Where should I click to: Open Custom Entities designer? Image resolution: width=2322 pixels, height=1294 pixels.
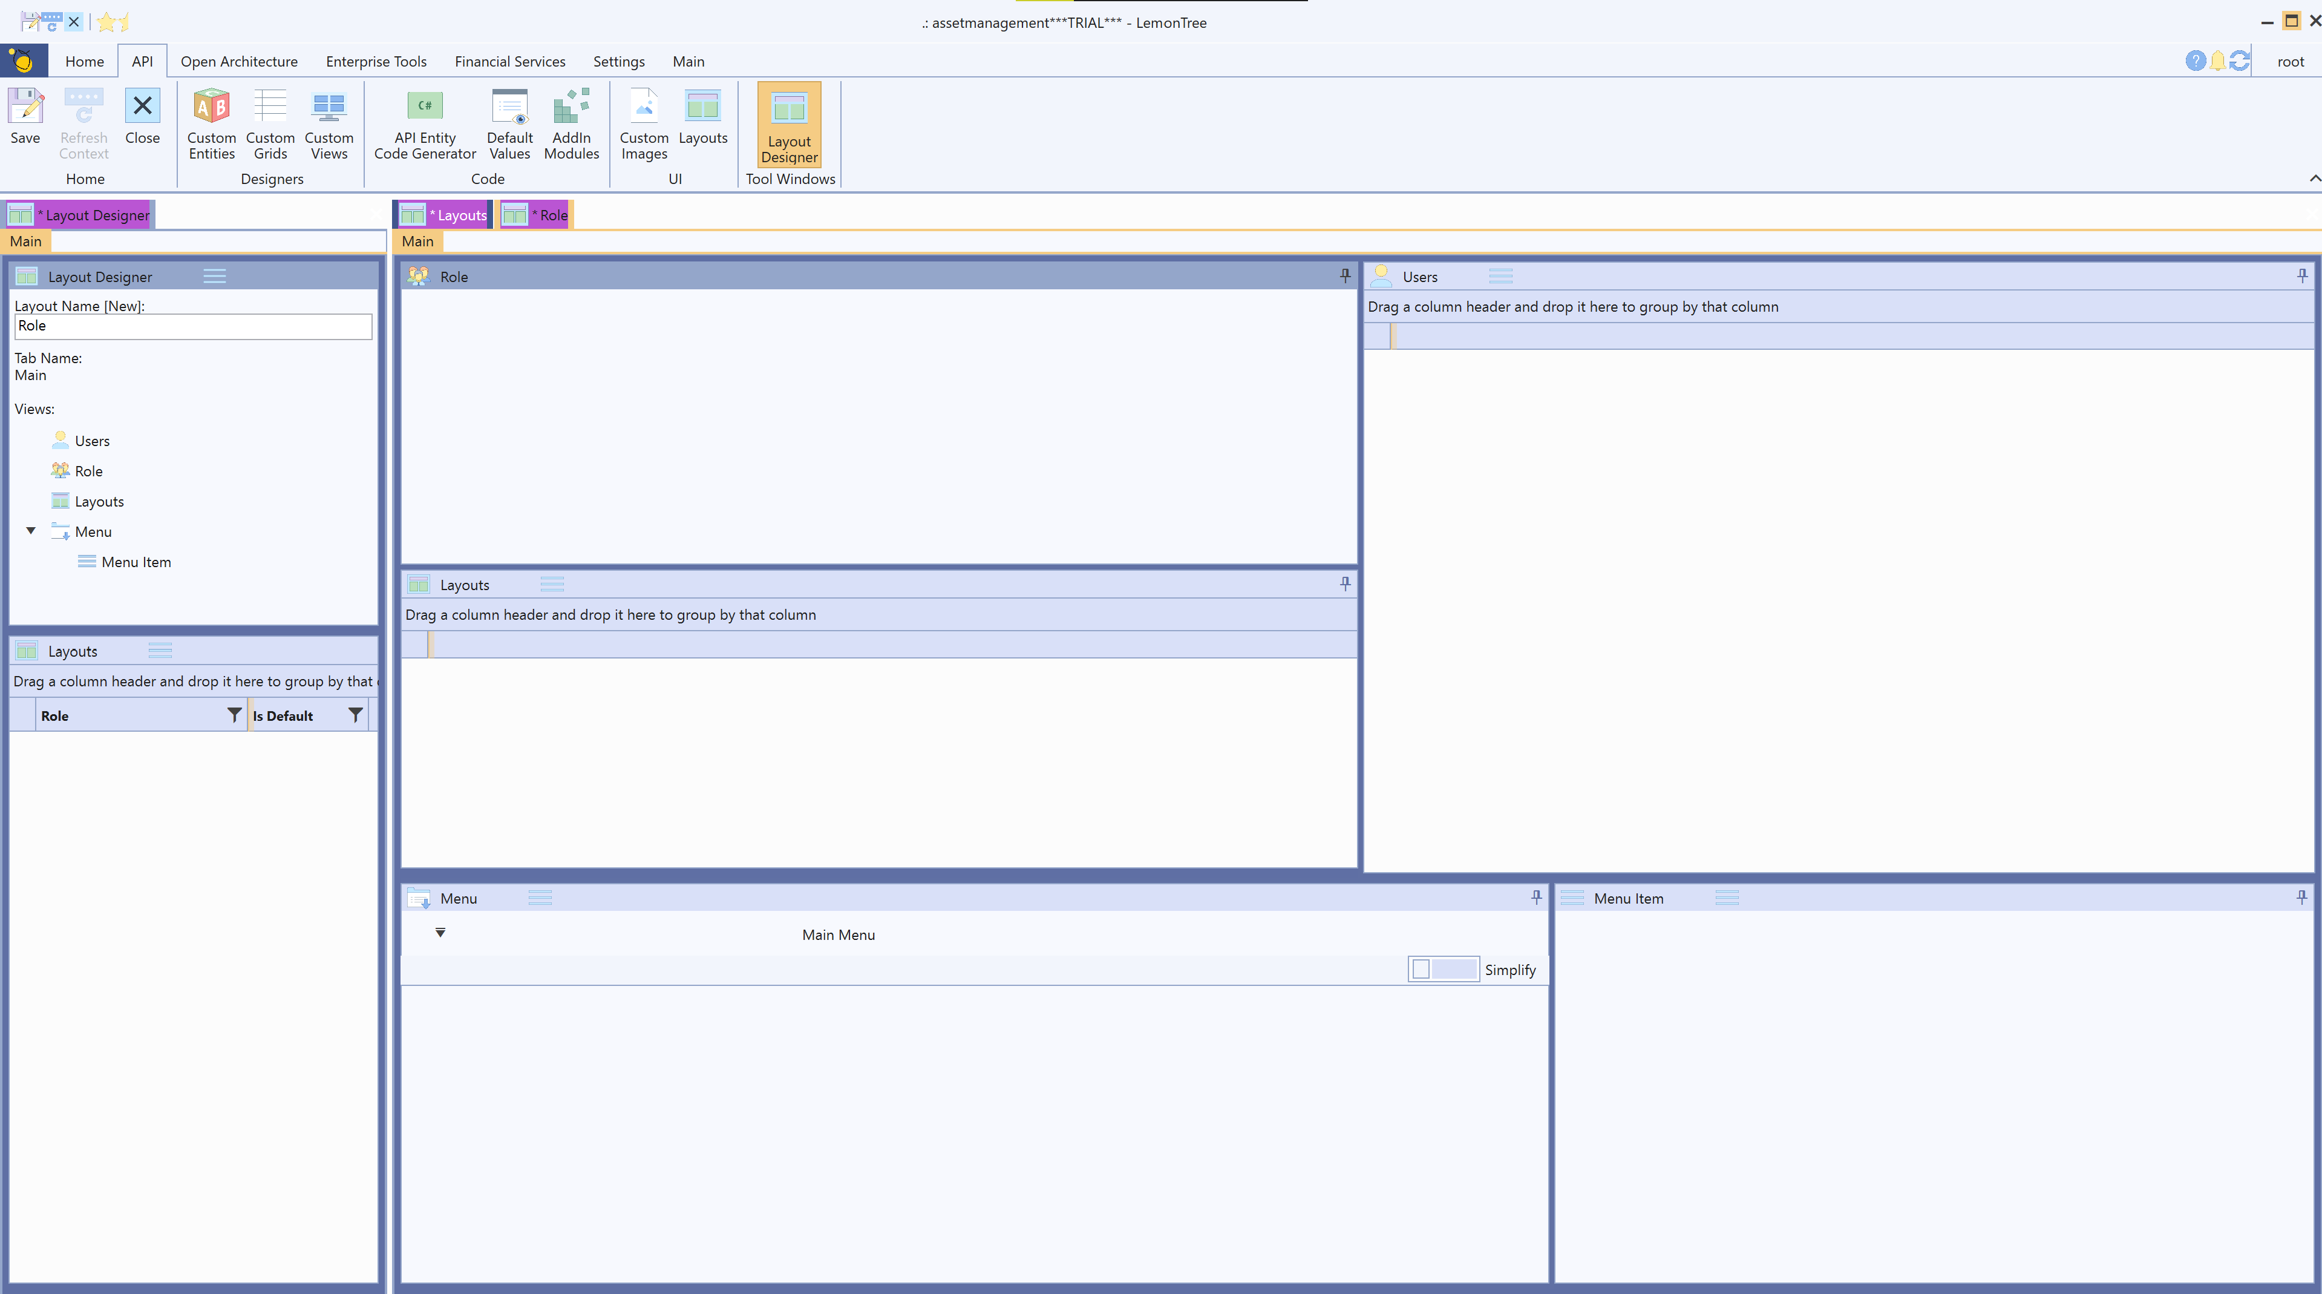pos(211,123)
